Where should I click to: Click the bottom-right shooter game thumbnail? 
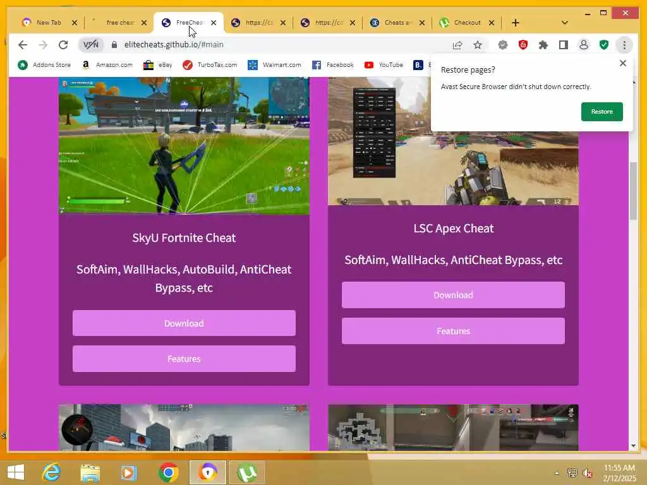coord(453,428)
